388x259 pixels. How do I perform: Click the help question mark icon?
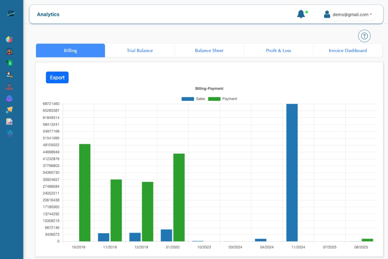[x=364, y=36]
